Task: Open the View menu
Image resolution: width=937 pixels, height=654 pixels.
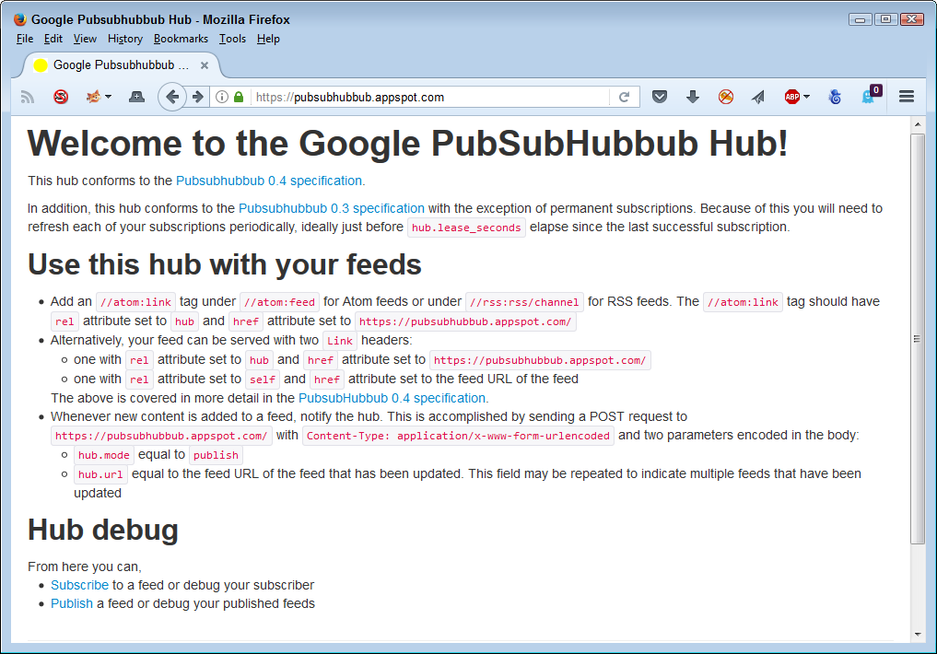Action: 85,39
